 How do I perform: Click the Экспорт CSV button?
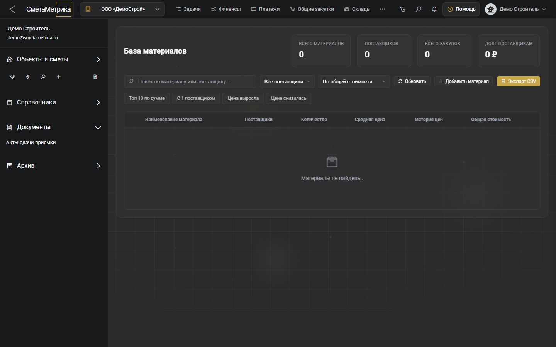(x=519, y=81)
